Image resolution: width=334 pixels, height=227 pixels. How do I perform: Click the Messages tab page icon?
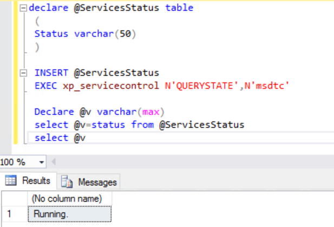pyautogui.click(x=68, y=181)
